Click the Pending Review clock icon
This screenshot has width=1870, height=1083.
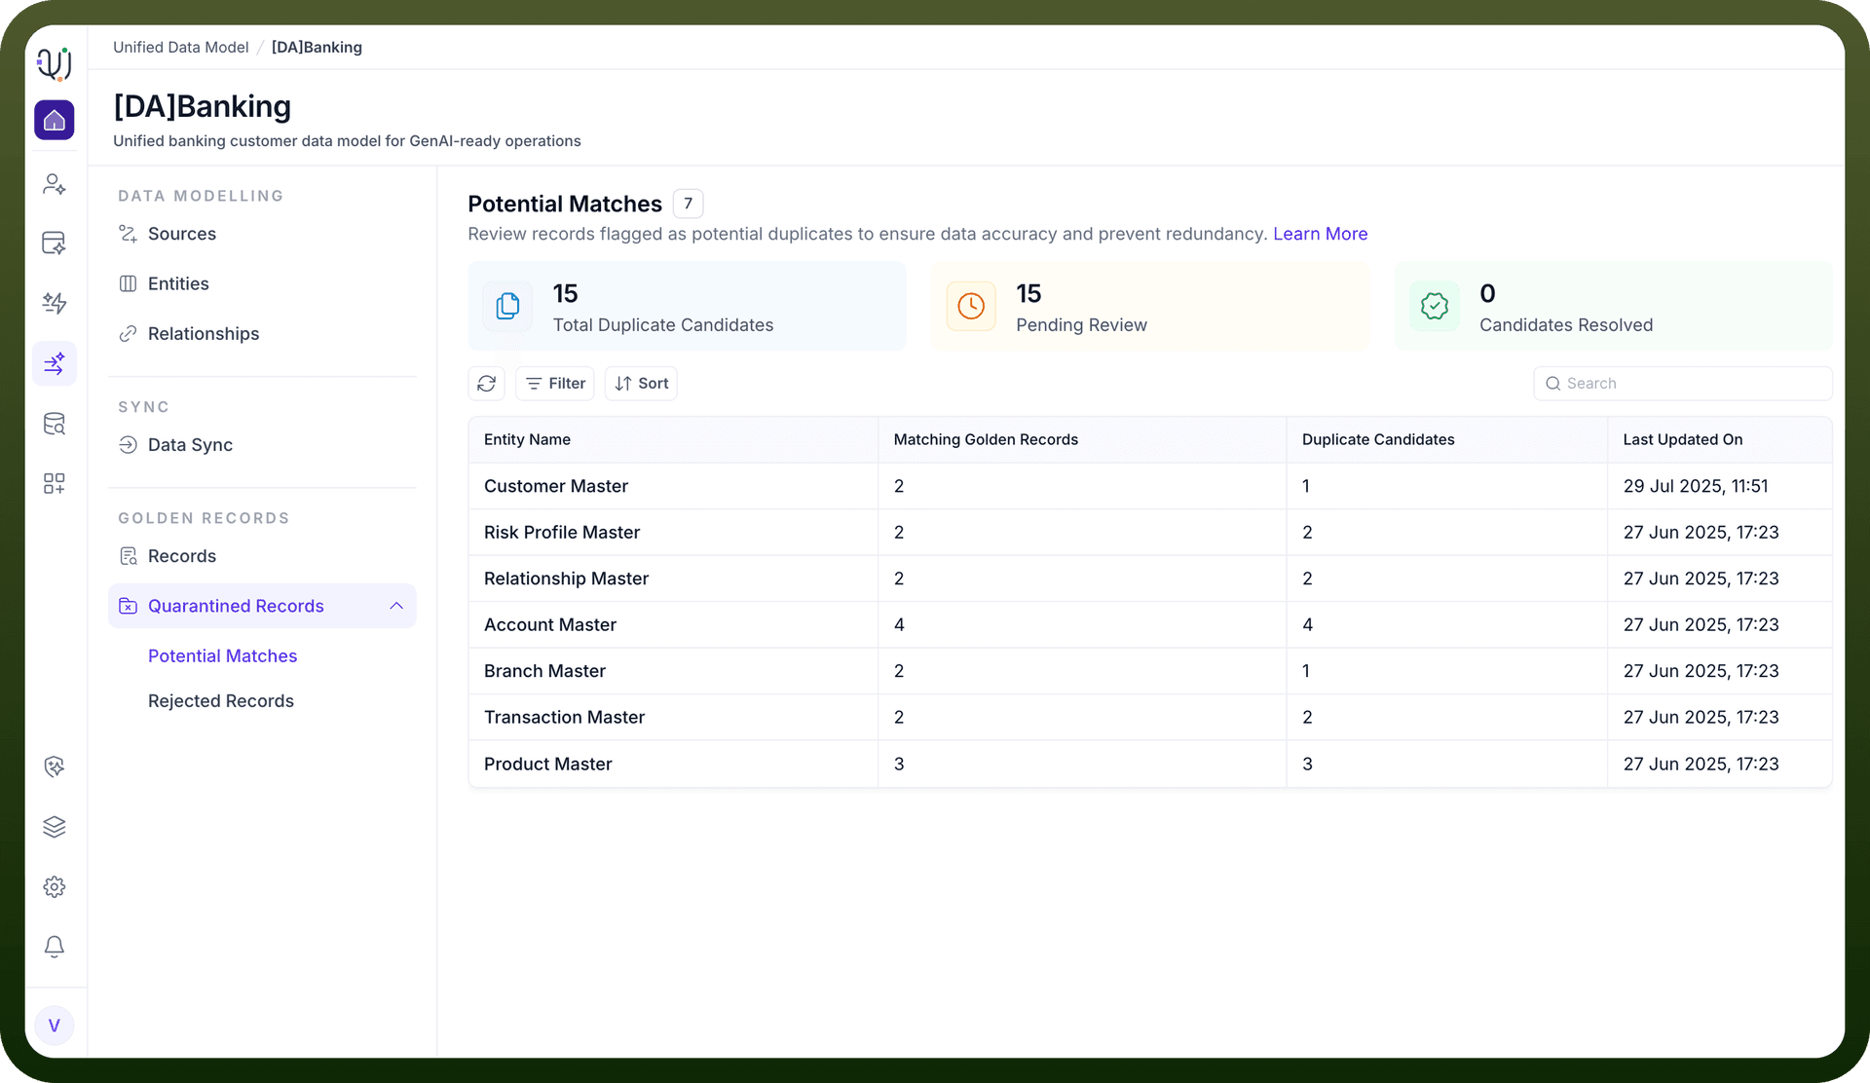971,306
